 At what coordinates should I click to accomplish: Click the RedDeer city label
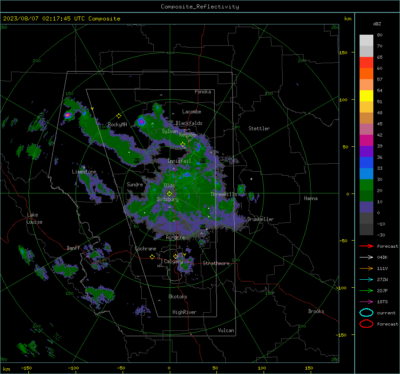click(188, 135)
